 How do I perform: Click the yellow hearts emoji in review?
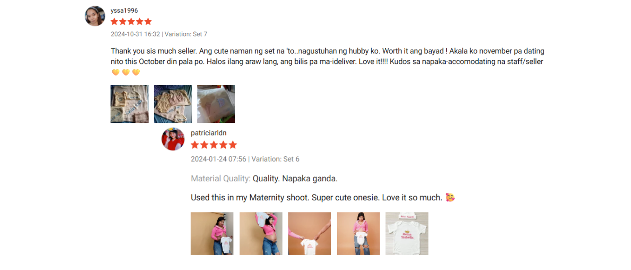126,72
